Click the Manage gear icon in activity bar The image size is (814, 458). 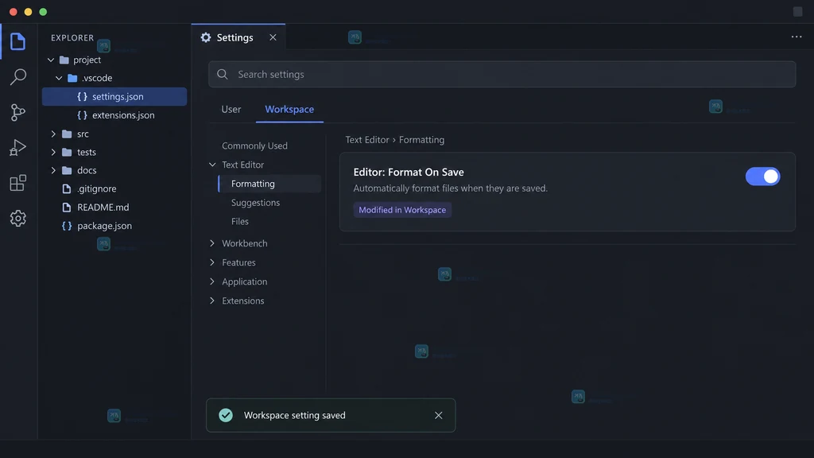17,218
